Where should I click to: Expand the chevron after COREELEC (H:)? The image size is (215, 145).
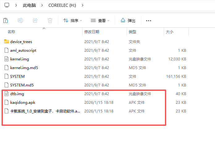point(82,5)
